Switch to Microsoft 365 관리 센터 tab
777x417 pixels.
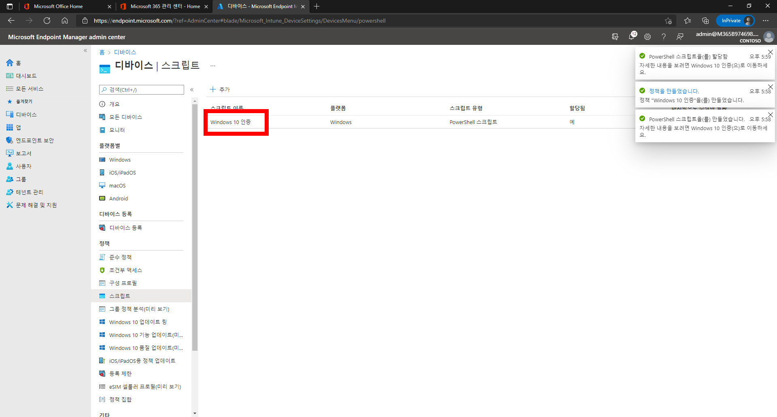pos(164,6)
